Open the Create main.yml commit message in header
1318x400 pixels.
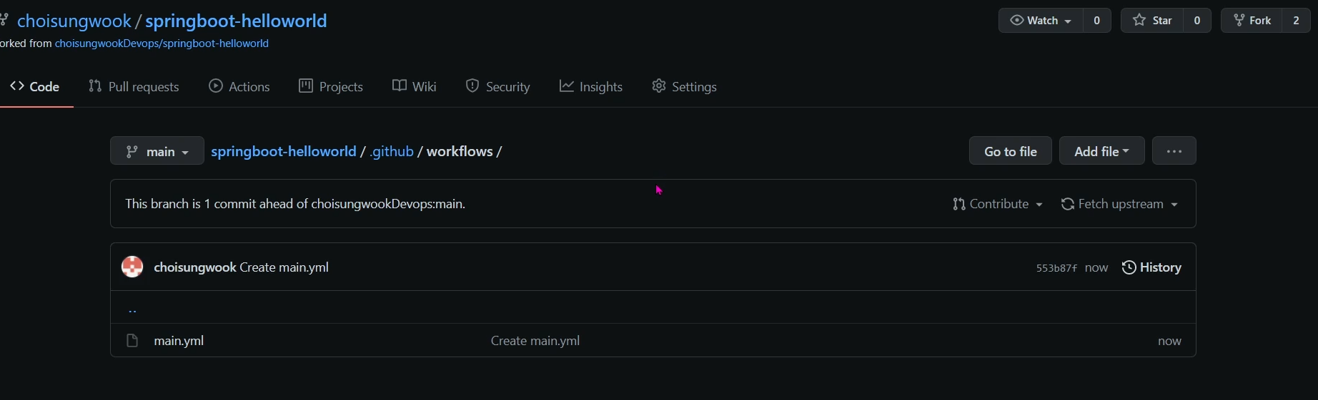tap(284, 267)
